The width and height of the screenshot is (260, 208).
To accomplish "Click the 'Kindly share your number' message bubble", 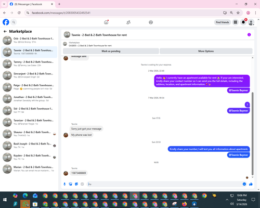I will 209,149.
